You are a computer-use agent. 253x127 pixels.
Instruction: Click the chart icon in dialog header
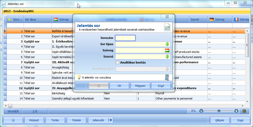[167, 27]
